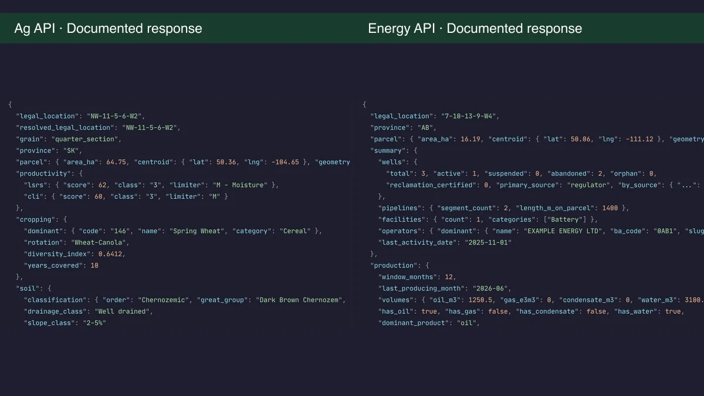Select the last activity date "2025-11-01"
The image size is (704, 396).
click(x=488, y=242)
